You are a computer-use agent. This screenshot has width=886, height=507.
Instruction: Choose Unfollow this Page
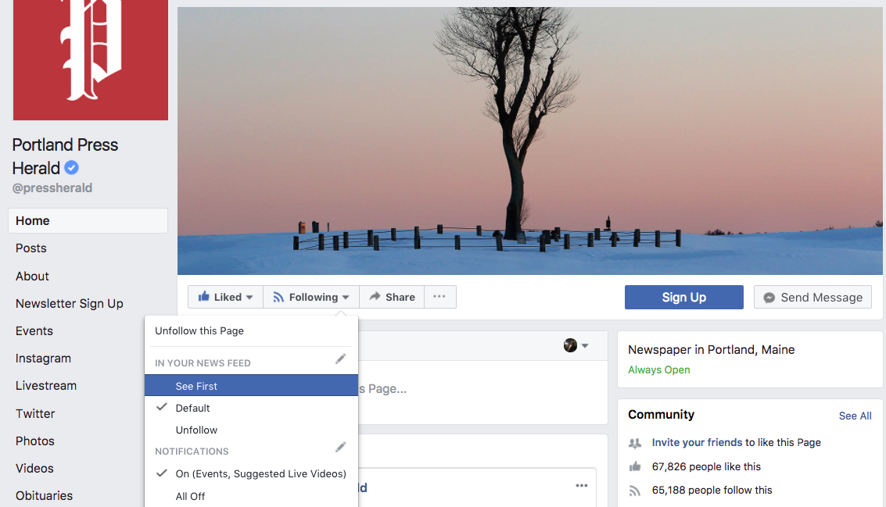pyautogui.click(x=199, y=330)
